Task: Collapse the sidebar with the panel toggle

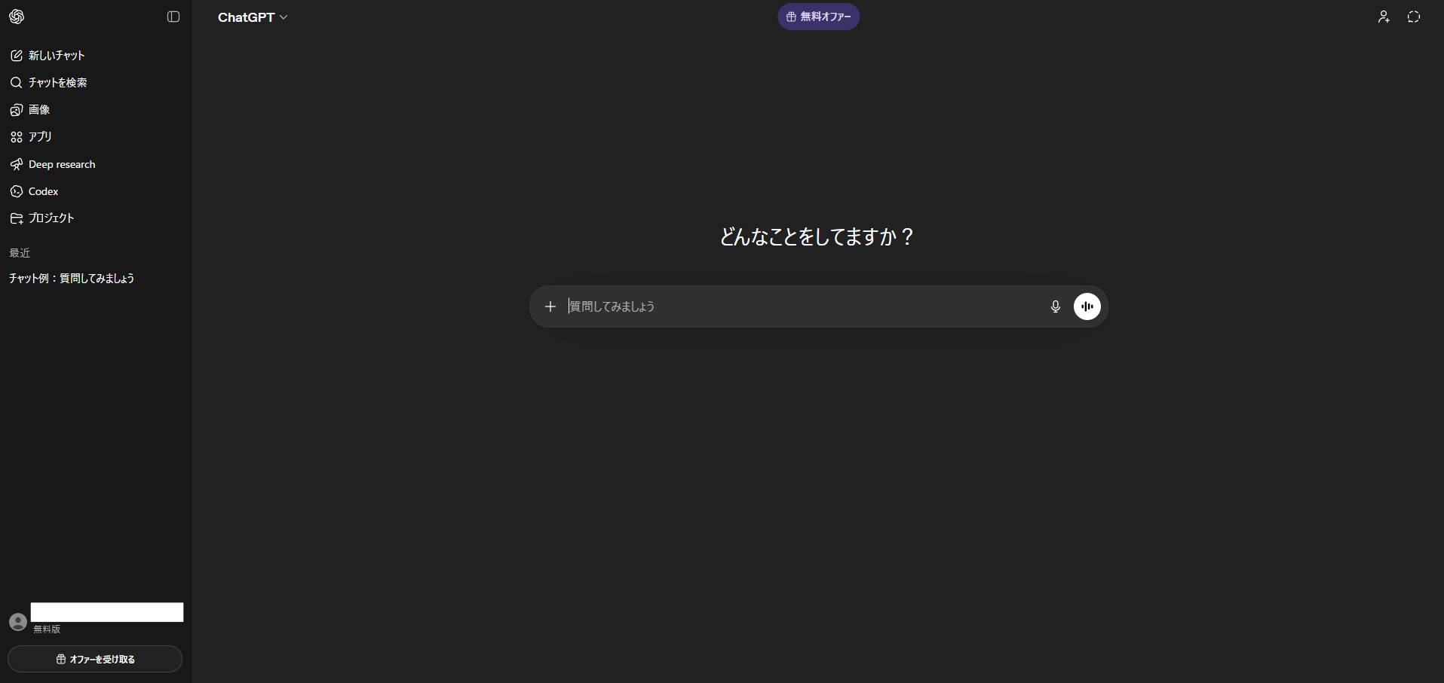Action: pos(173,17)
